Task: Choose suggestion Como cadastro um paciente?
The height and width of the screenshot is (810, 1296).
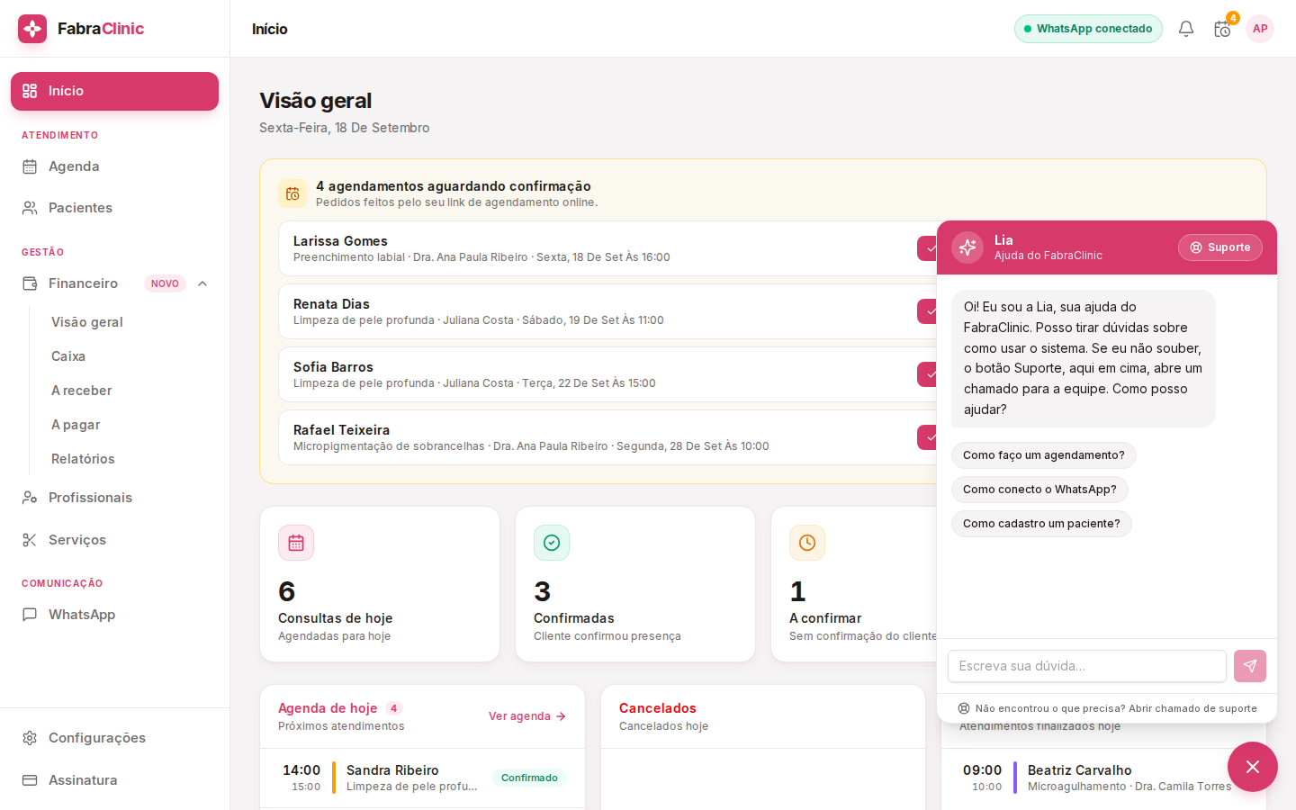Action: (1041, 524)
